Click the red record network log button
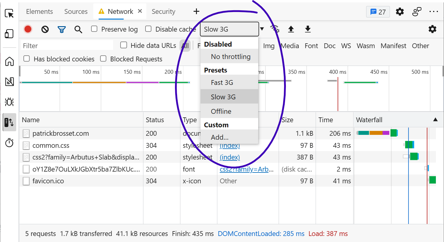The width and height of the screenshot is (444, 242). tap(28, 29)
